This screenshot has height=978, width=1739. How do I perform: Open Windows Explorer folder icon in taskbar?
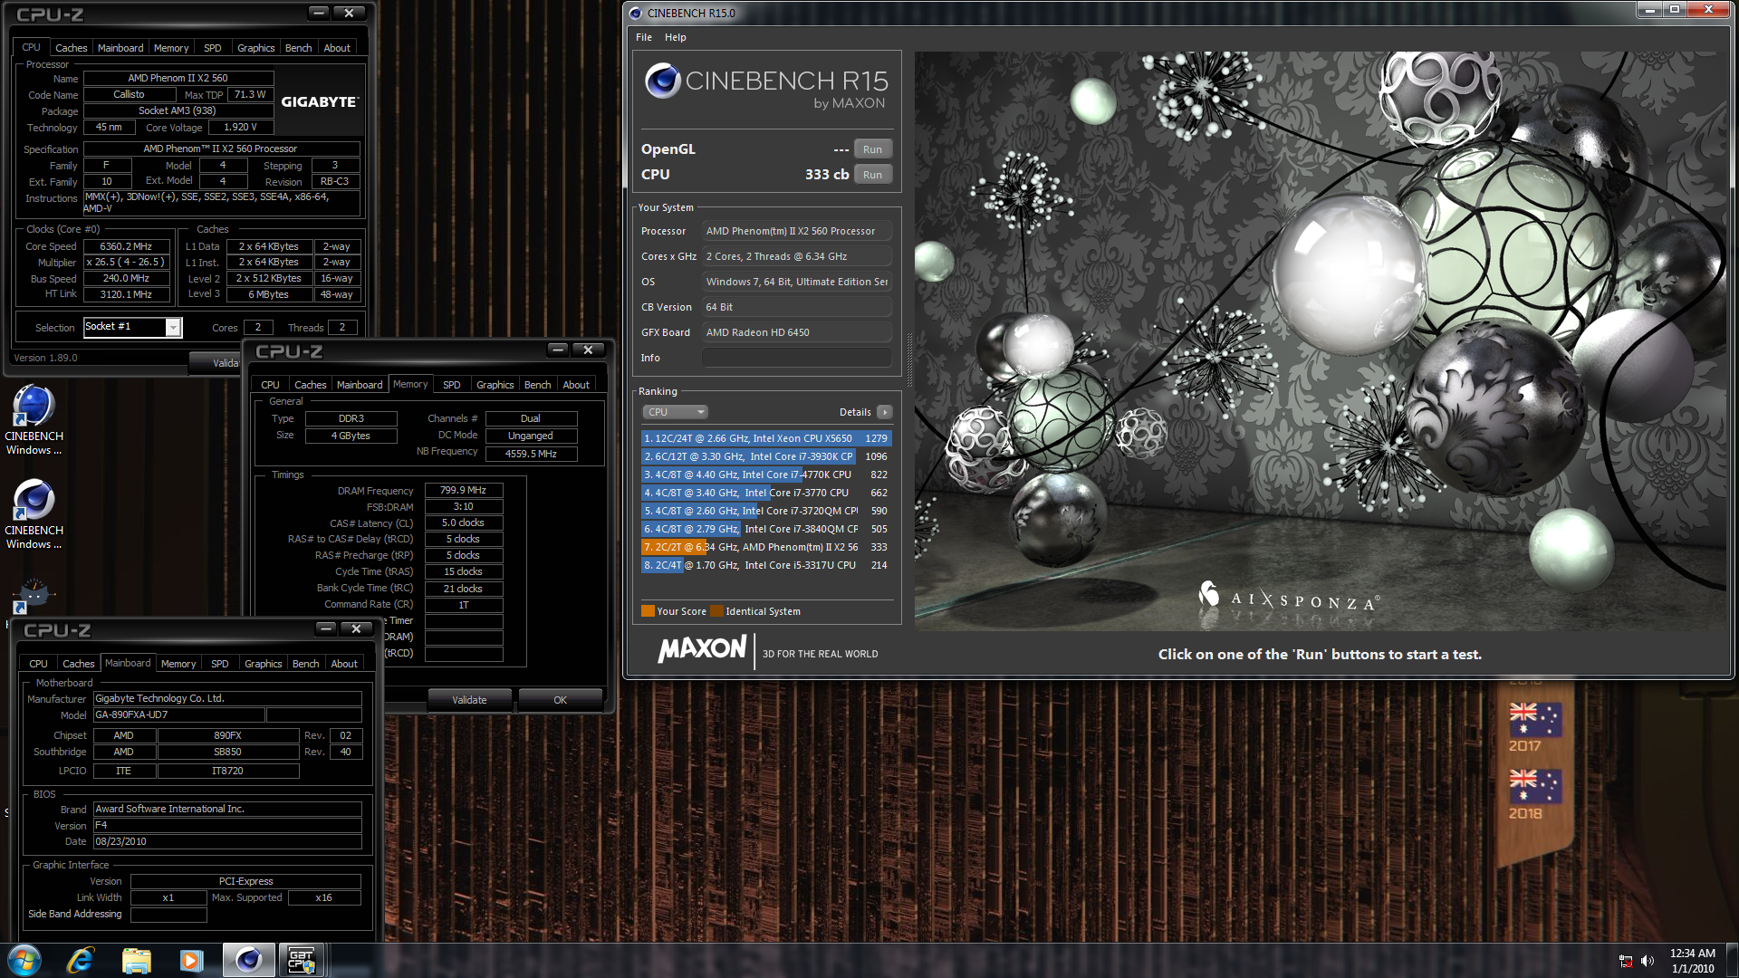136,960
